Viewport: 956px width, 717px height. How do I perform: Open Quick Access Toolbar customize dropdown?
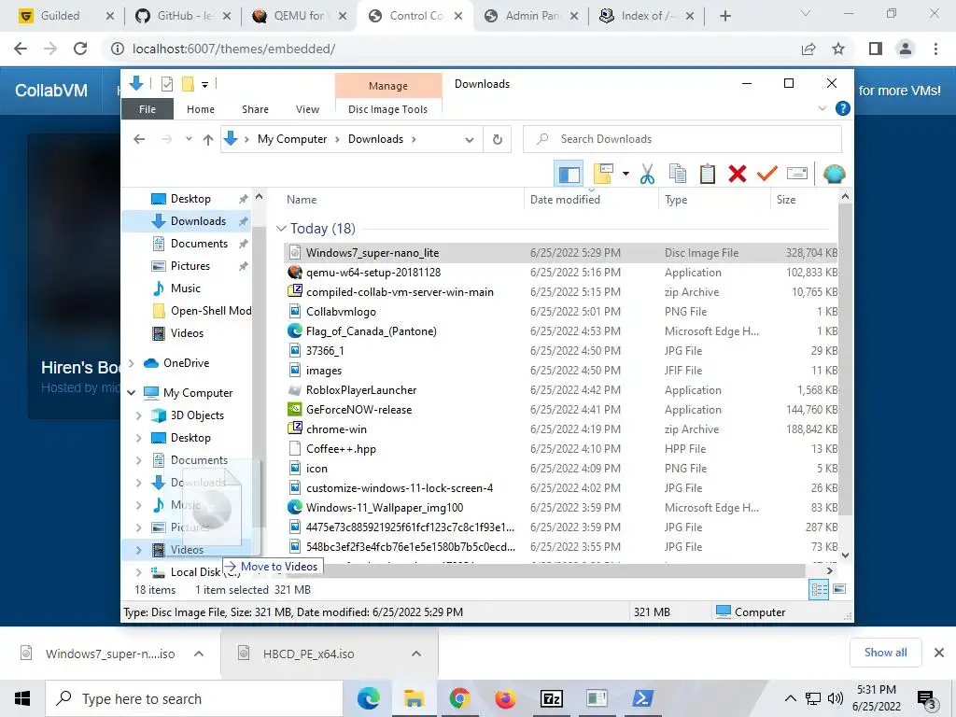pos(204,84)
